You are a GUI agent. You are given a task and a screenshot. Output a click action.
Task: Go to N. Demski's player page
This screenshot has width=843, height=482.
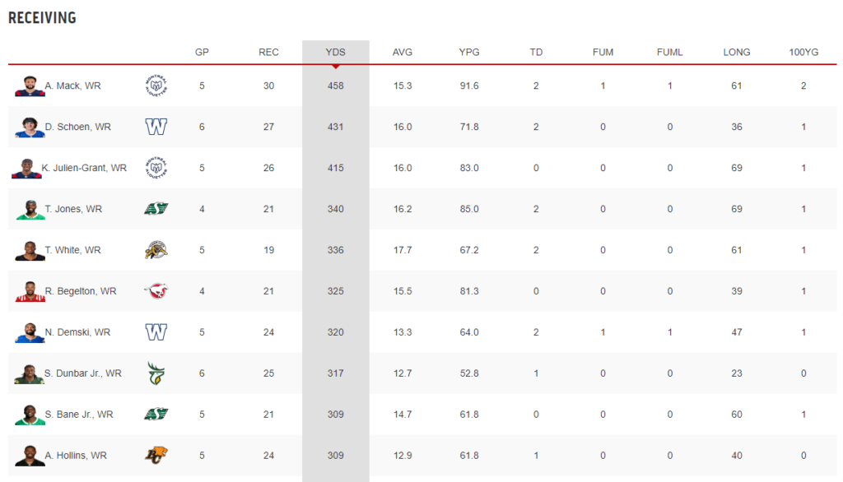77,332
